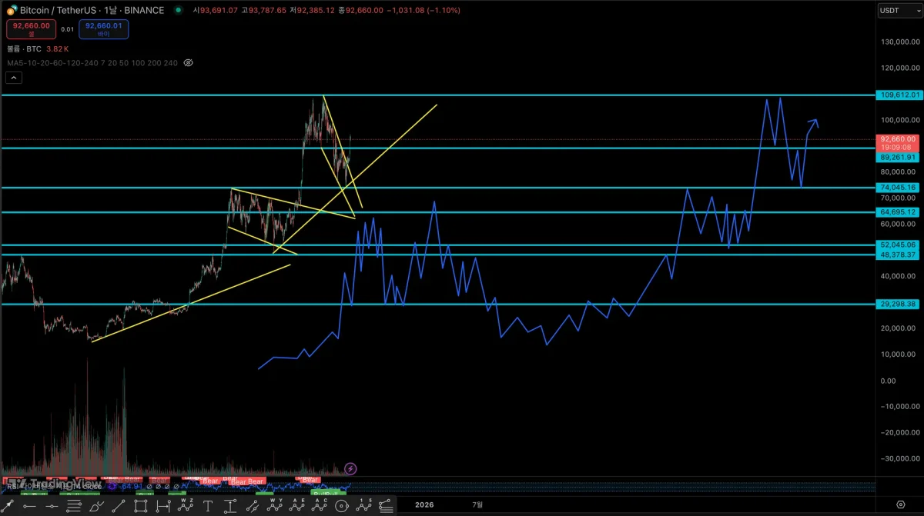
Task: Click the blue 92,660.01 buy button
Action: [103, 29]
